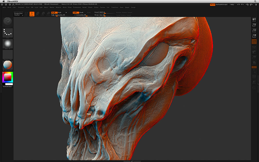
Task: Click previous UI colors button
Action: click(x=238, y=4)
